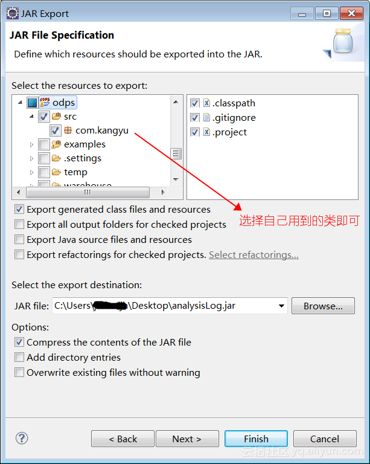Click the examples folder icon

[x=56, y=144]
